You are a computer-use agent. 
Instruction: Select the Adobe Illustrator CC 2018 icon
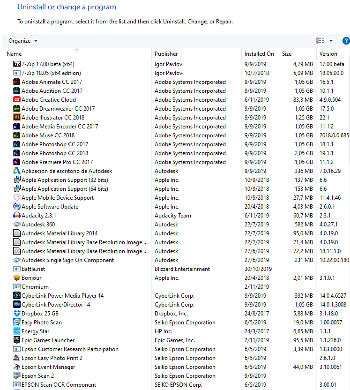[x=17, y=117]
